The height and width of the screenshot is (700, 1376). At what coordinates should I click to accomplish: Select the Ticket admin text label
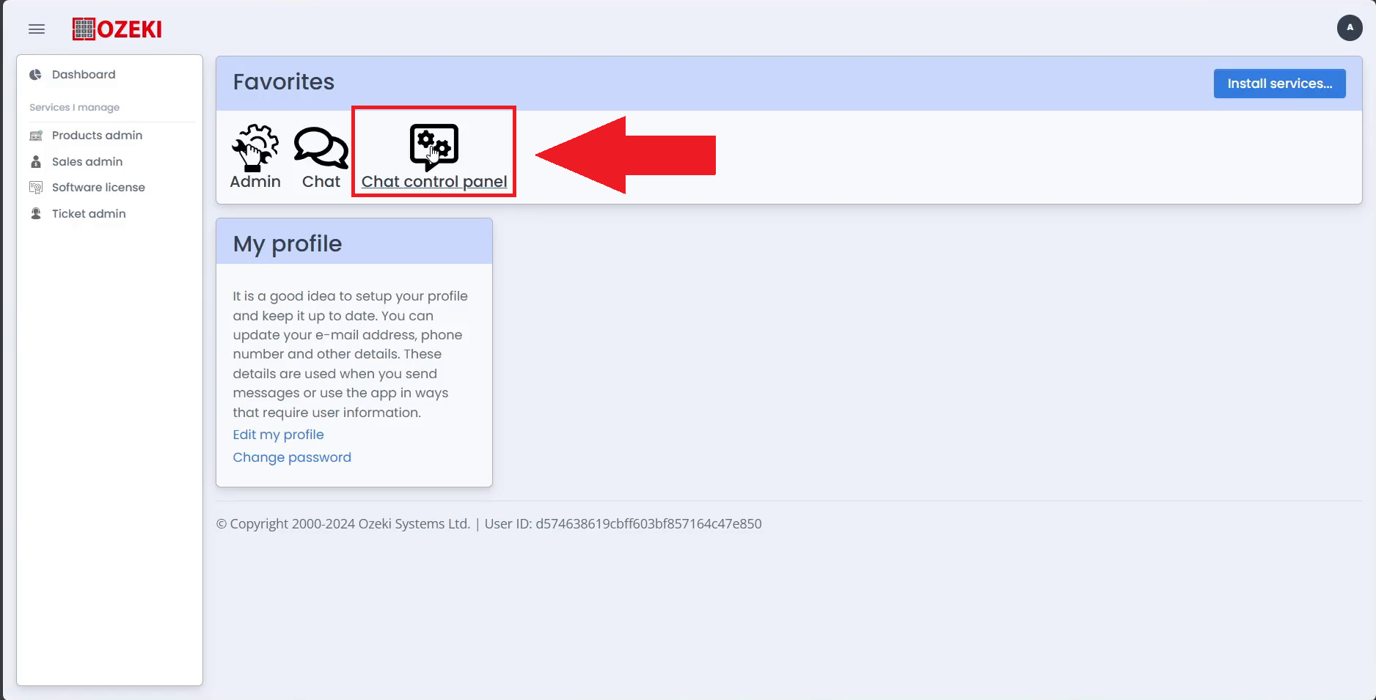tap(89, 214)
